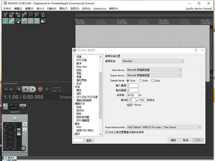
Task: Select Mute/Solo in preferences tree
Action: click(82, 67)
